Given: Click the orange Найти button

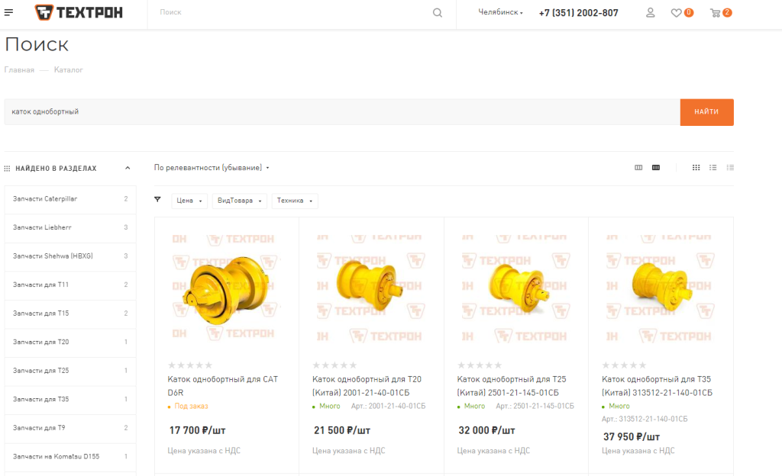Looking at the screenshot, I should 706,112.
